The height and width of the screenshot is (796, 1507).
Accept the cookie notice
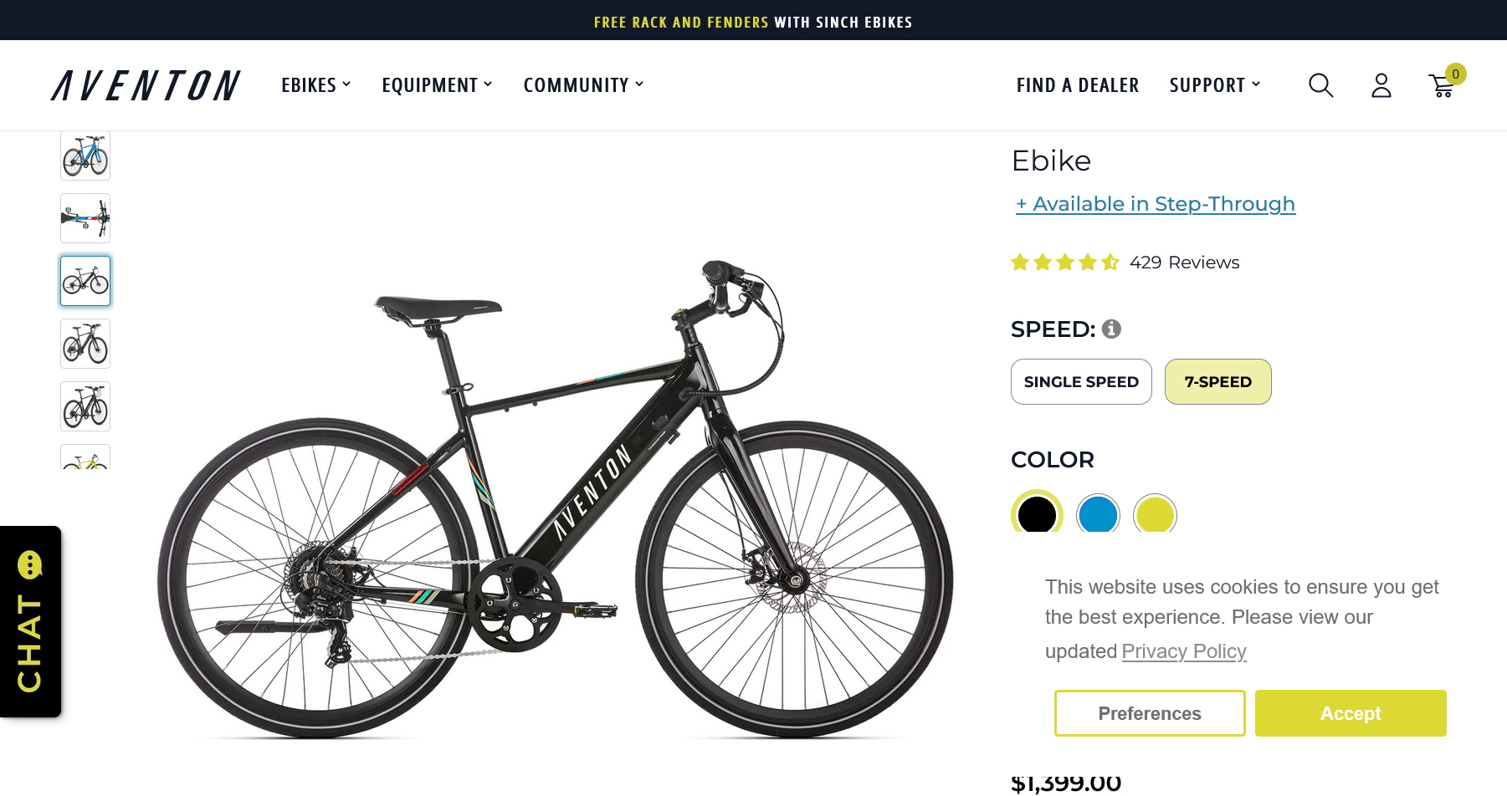[1351, 713]
